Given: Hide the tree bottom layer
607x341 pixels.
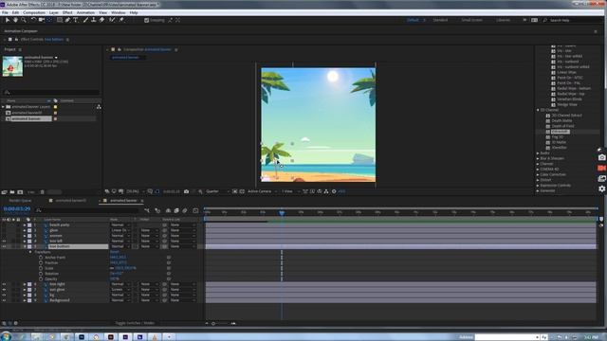Looking at the screenshot, I should pyautogui.click(x=4, y=246).
